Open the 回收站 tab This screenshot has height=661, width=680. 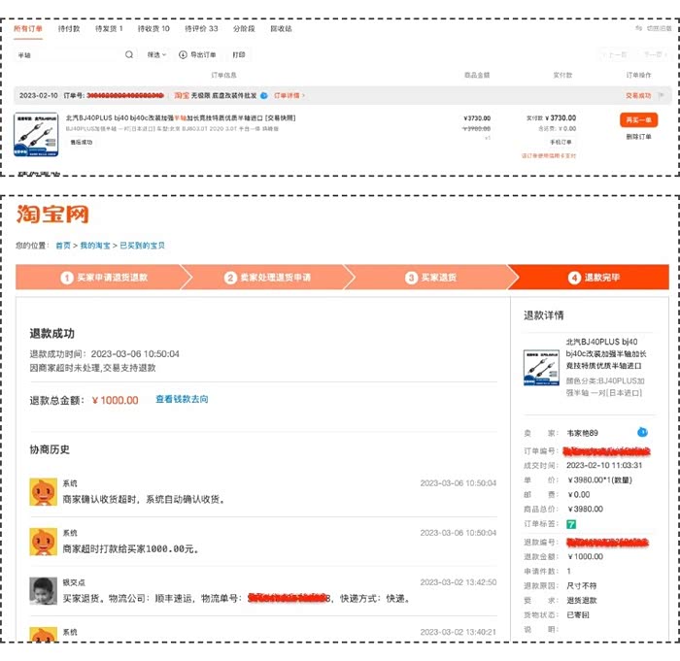click(281, 28)
